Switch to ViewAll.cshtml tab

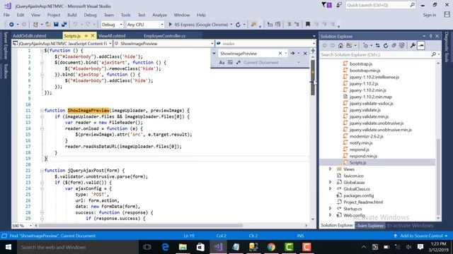112,36
